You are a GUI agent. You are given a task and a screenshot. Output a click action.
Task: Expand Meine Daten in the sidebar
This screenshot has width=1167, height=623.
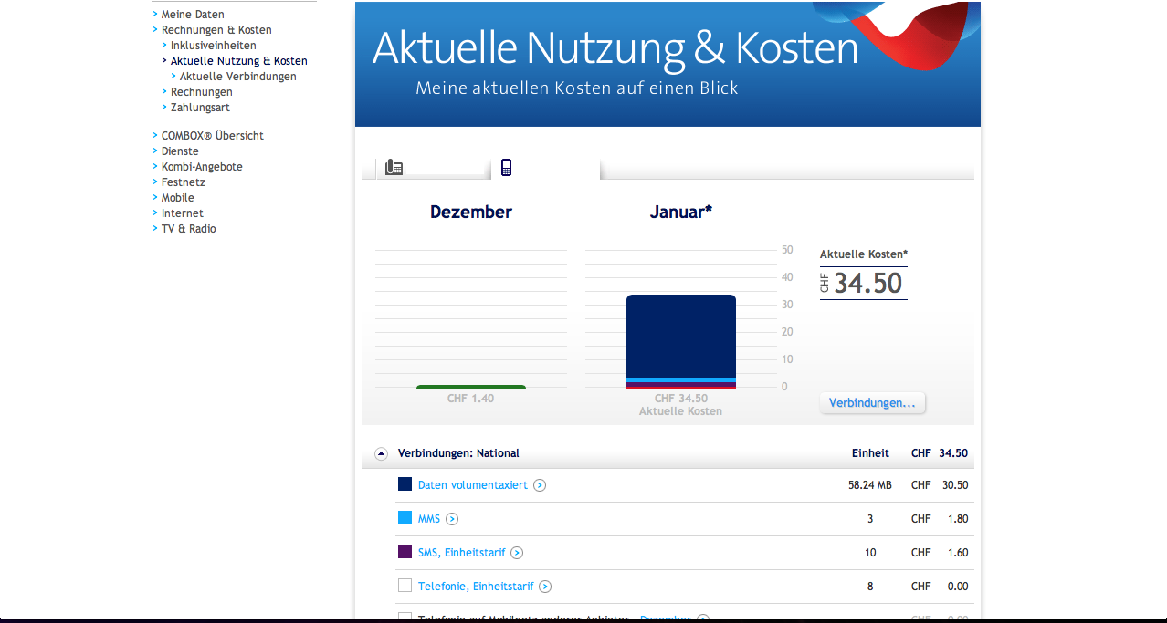point(193,15)
